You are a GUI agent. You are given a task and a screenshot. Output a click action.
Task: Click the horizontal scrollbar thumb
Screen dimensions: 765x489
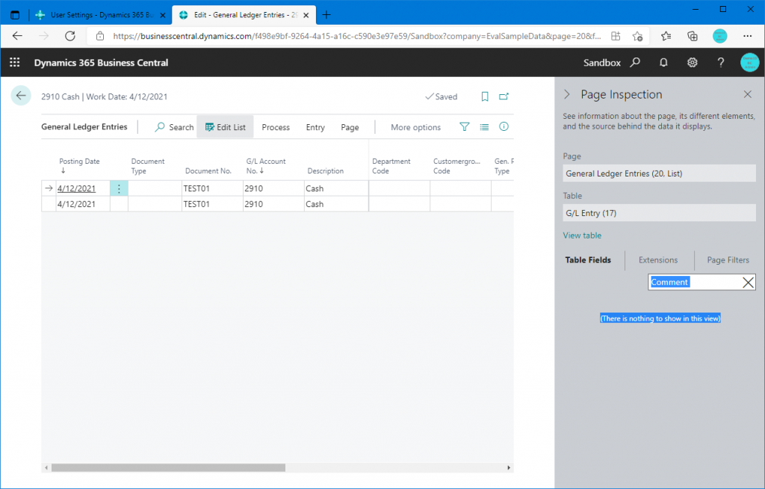pyautogui.click(x=168, y=468)
